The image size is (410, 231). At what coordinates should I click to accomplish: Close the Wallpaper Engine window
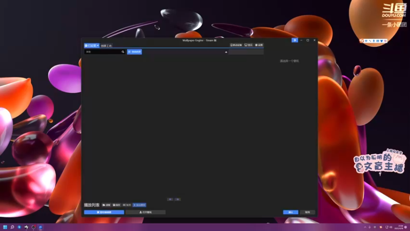(314, 41)
